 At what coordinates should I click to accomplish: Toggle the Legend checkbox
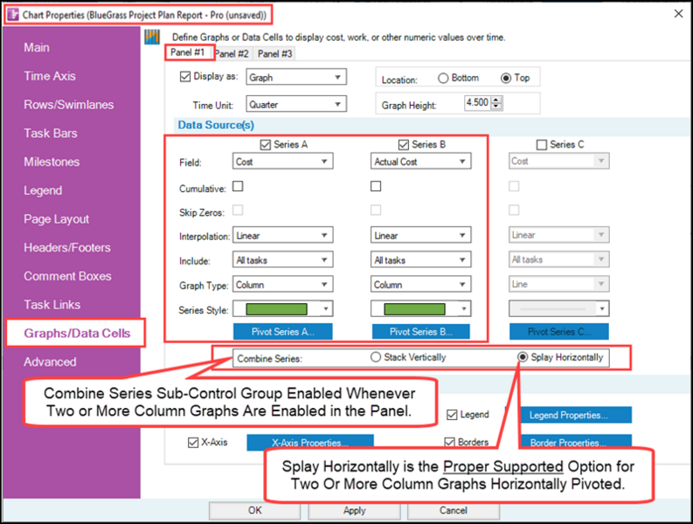[452, 415]
